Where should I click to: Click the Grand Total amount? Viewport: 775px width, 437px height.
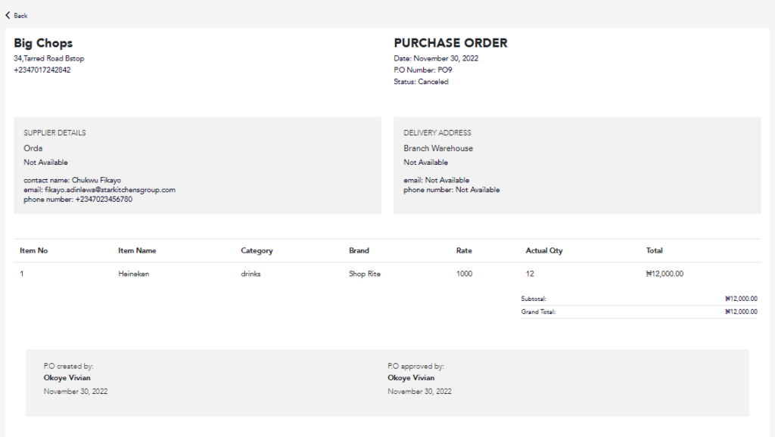coord(741,311)
